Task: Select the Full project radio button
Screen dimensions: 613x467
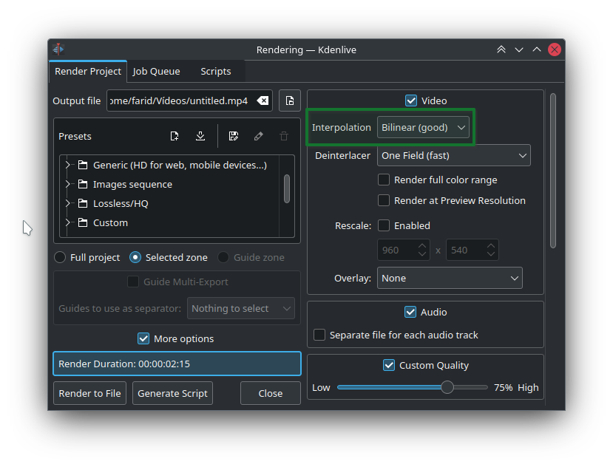Action: click(60, 257)
